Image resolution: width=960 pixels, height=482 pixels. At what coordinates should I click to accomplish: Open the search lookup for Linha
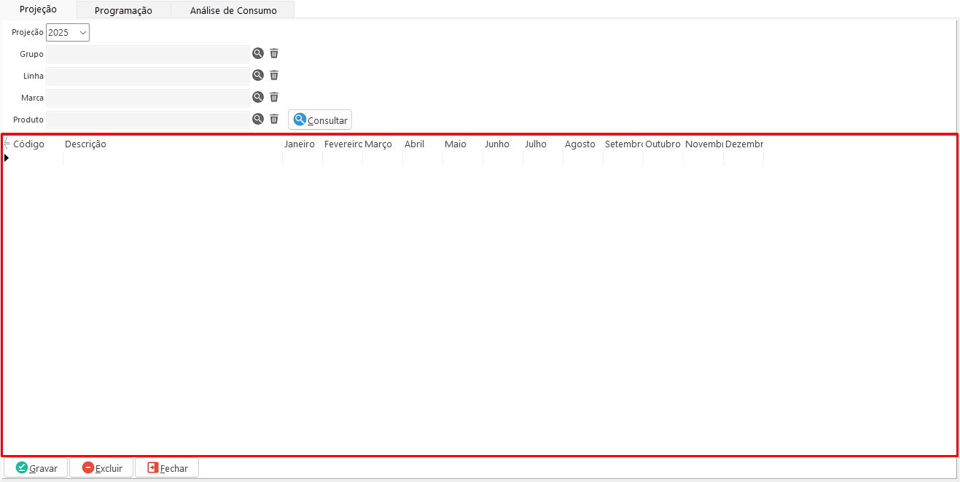[257, 75]
